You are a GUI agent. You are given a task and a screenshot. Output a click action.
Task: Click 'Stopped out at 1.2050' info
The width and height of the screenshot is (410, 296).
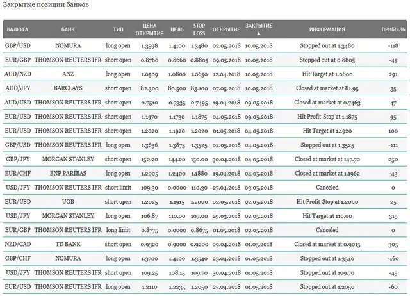(327, 286)
